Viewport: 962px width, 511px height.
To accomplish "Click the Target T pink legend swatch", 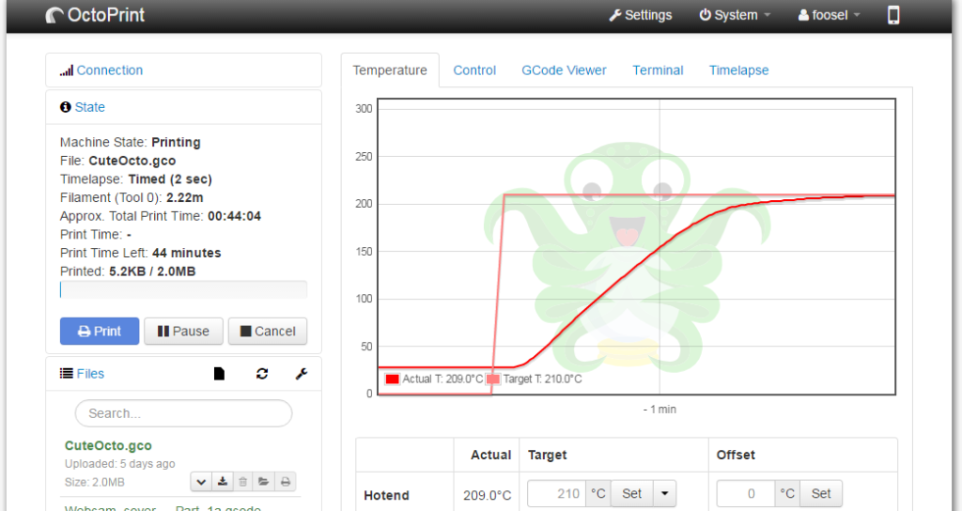I will 492,379.
